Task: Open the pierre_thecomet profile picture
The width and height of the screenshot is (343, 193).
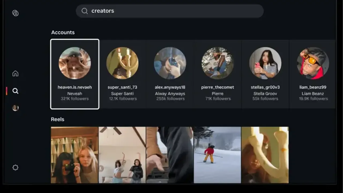Action: click(218, 63)
